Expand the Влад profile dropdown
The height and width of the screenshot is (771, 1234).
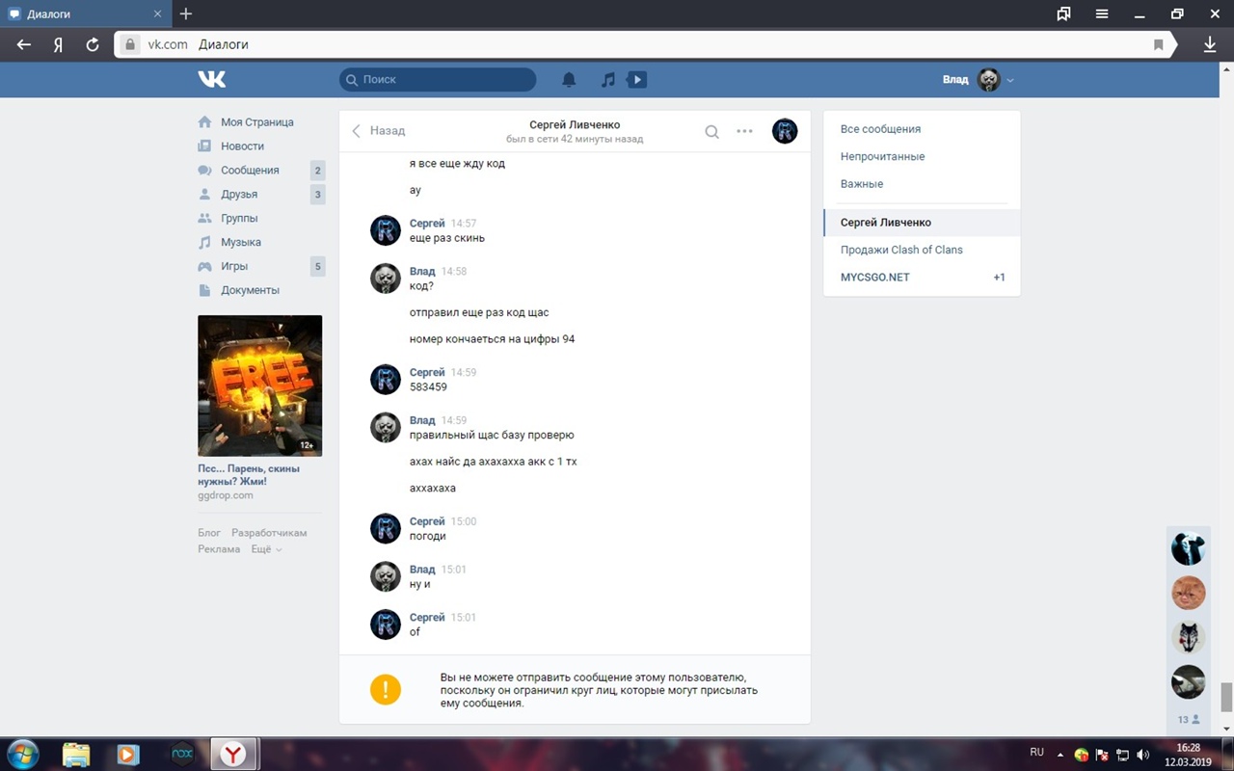click(1009, 80)
